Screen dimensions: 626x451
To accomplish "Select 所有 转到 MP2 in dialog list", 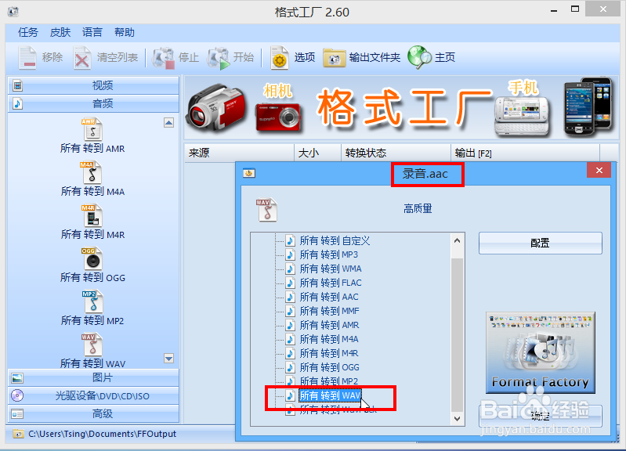I will point(329,381).
